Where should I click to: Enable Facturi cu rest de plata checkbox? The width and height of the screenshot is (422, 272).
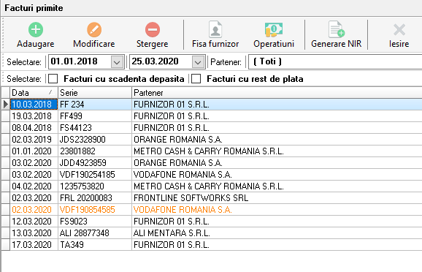(x=196, y=79)
